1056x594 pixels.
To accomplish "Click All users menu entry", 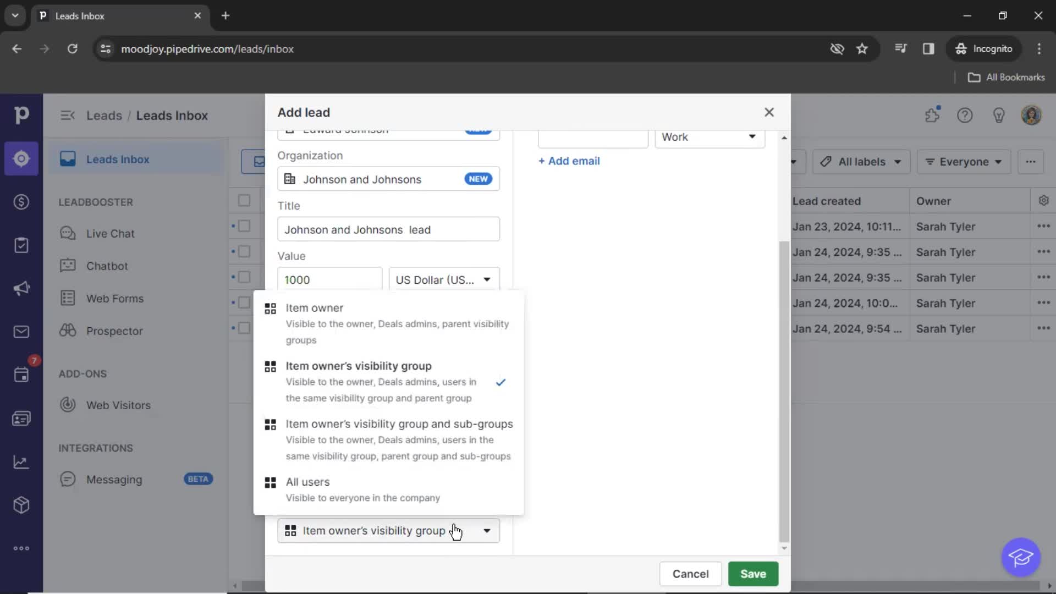I will pyautogui.click(x=307, y=482).
